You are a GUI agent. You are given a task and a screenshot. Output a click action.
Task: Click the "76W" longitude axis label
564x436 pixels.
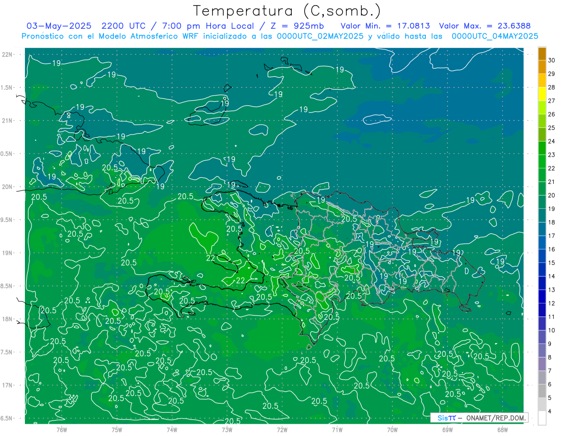tap(62, 430)
